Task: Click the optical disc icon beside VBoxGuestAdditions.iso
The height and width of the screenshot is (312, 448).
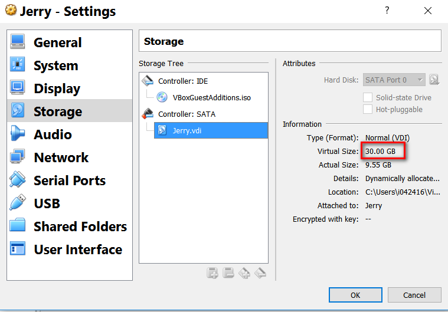Action: point(162,97)
